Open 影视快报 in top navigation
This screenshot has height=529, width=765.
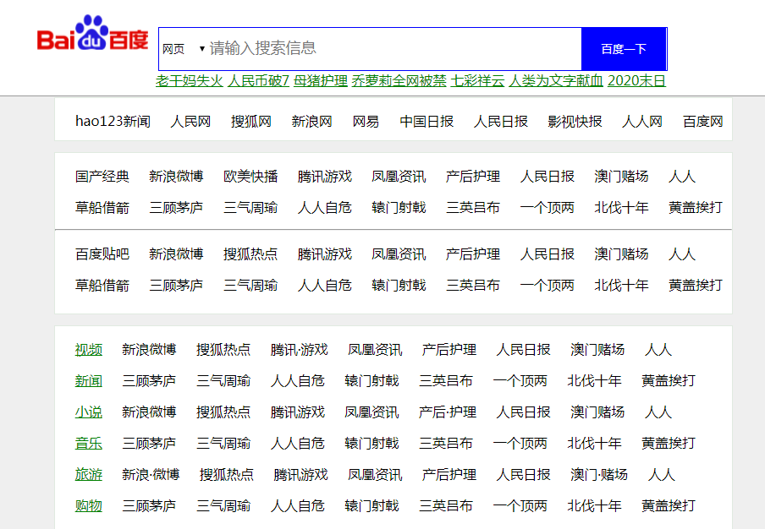[575, 122]
